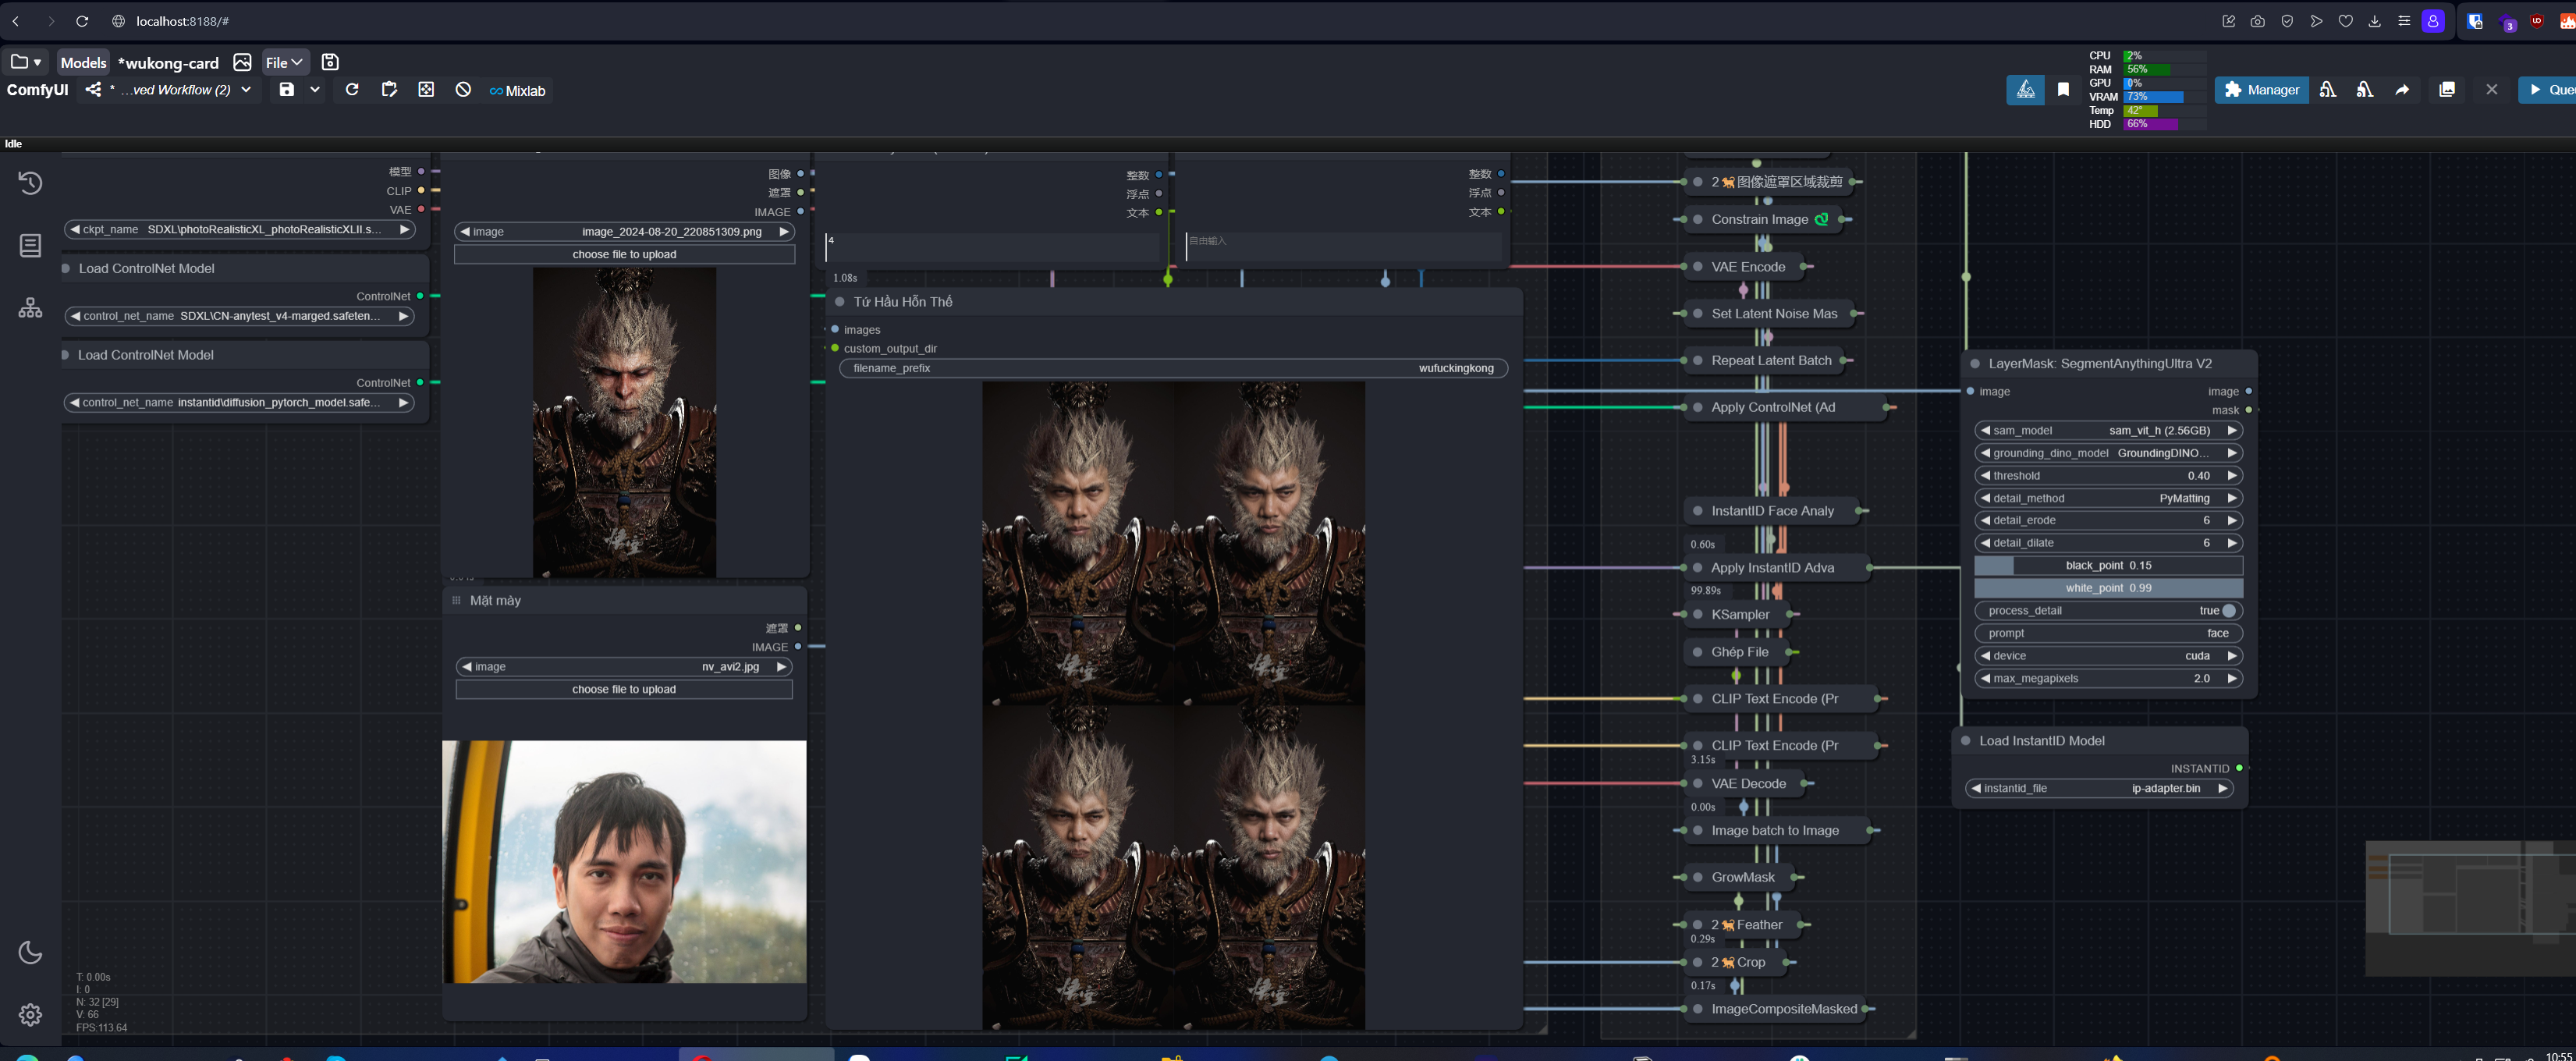
Task: Increase threshold 0.40 with its right arrow
Action: click(2231, 476)
